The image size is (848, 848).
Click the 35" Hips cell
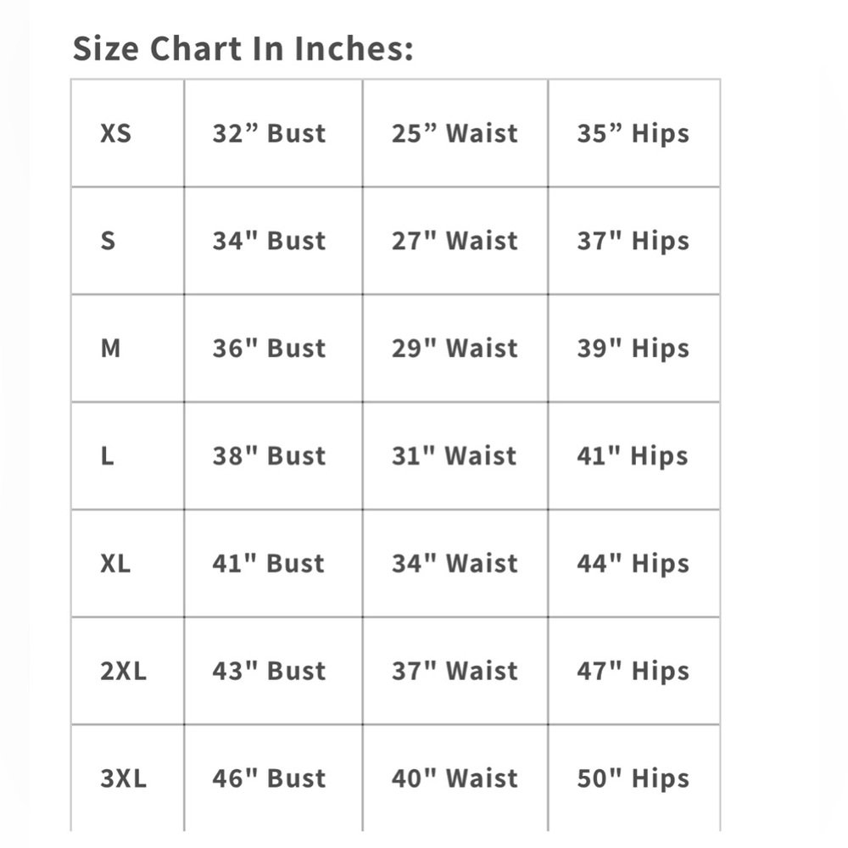pos(633,133)
